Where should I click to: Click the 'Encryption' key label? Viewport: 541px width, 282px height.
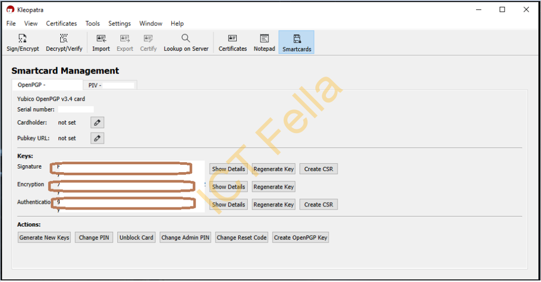click(31, 184)
